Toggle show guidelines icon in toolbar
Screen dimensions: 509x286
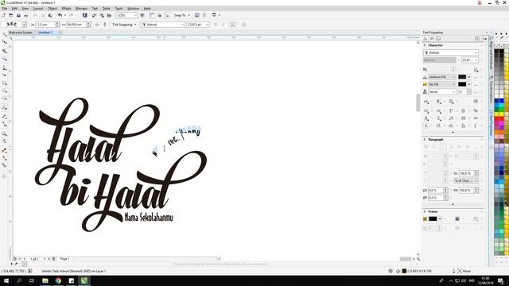click(x=166, y=15)
